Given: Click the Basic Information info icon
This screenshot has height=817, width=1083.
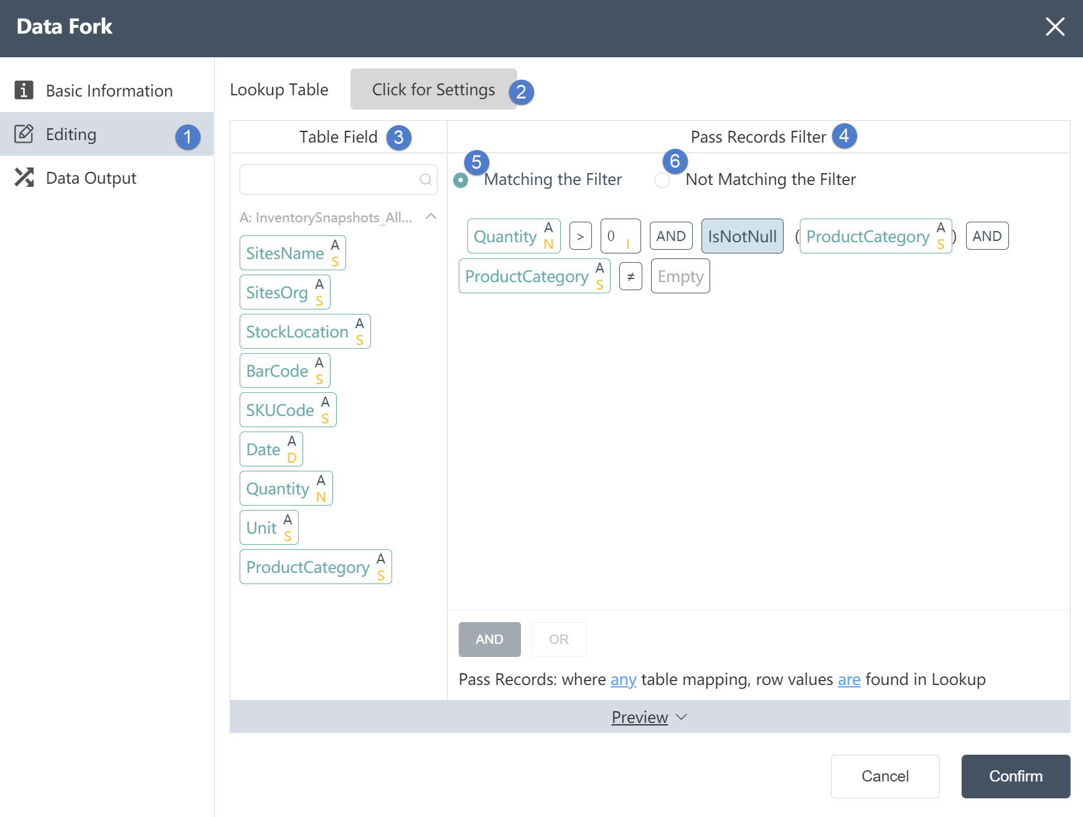Looking at the screenshot, I should (x=24, y=90).
